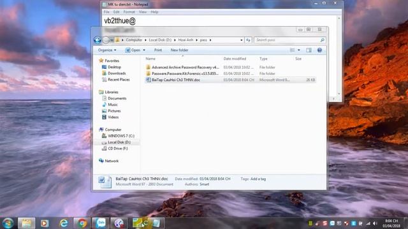Open the Internet Explorer taskbar icon
The width and height of the screenshot is (408, 229).
64,223
